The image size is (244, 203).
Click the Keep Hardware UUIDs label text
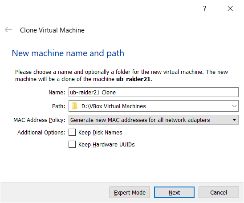(106, 145)
